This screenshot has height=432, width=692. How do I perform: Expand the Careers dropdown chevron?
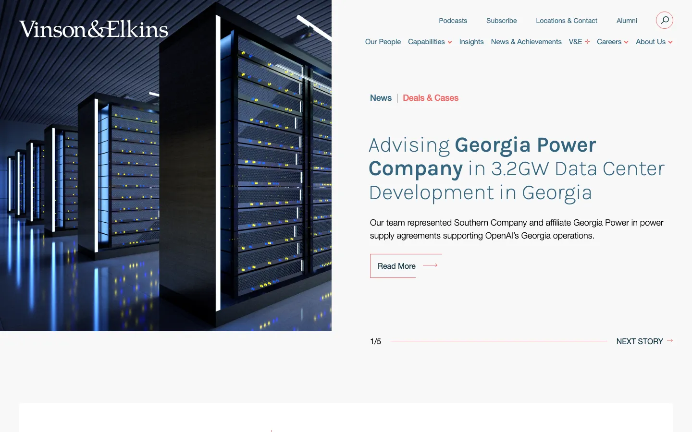[x=626, y=42]
